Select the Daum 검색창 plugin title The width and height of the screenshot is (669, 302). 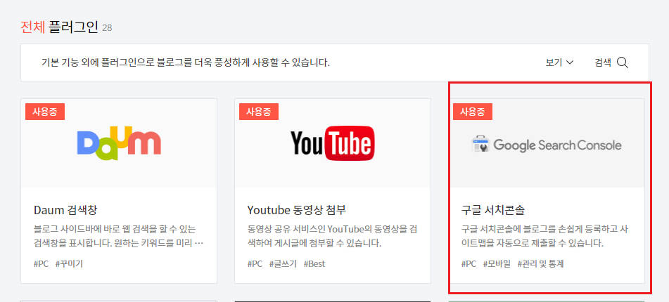point(65,210)
